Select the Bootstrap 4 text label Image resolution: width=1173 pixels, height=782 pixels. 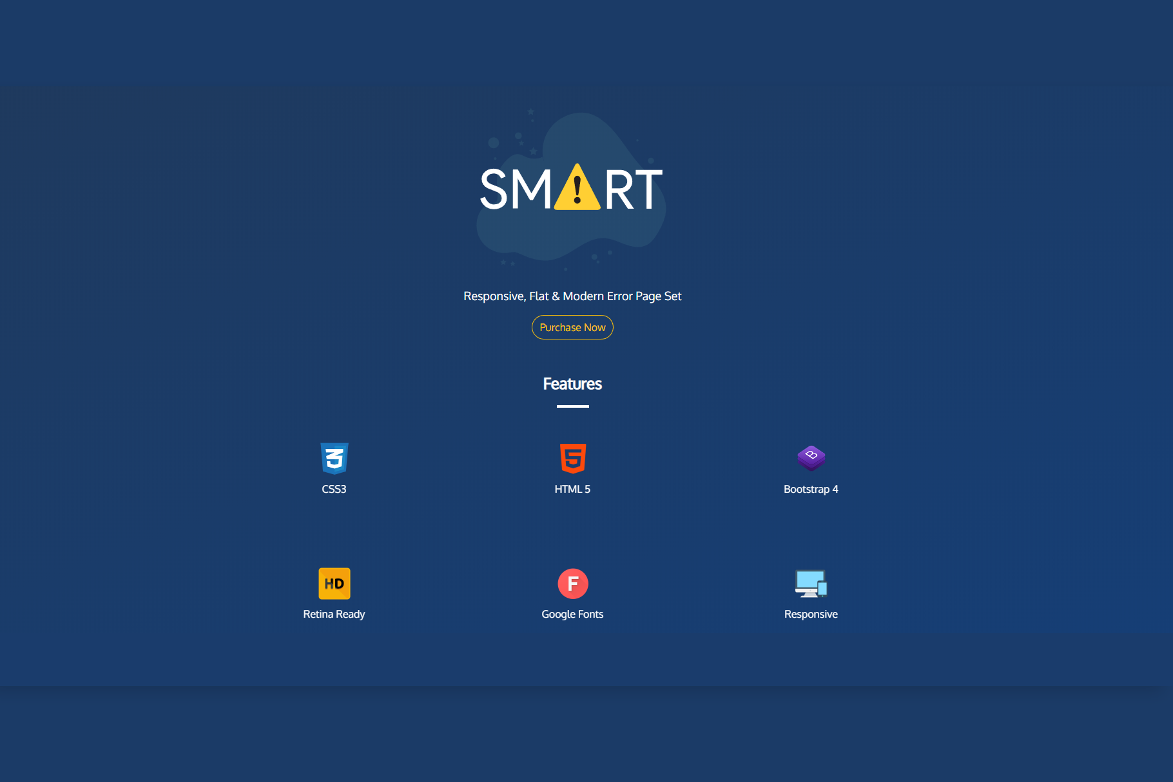tap(811, 489)
